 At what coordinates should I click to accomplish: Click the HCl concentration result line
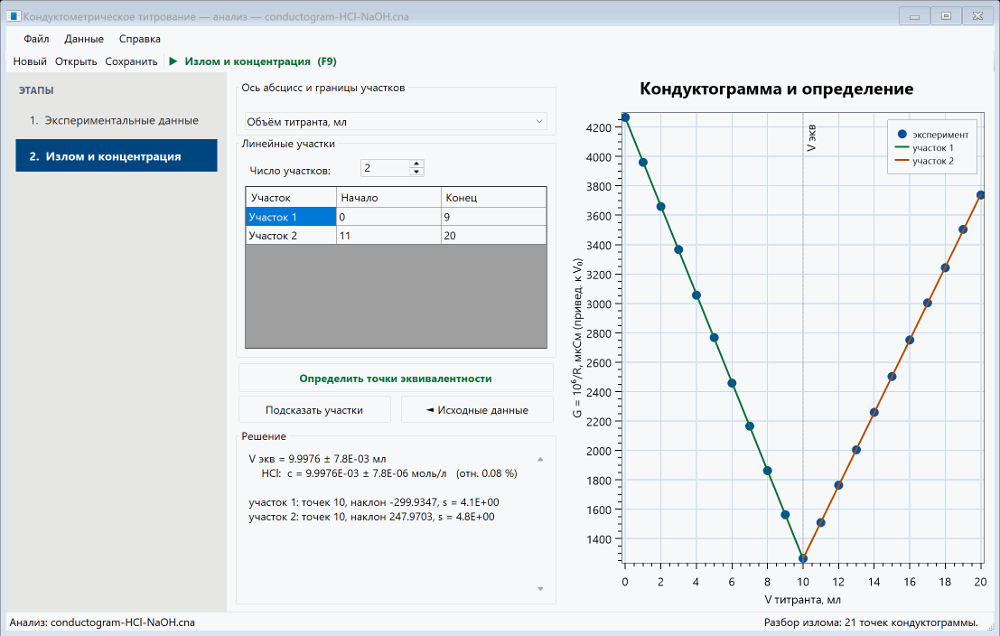389,473
